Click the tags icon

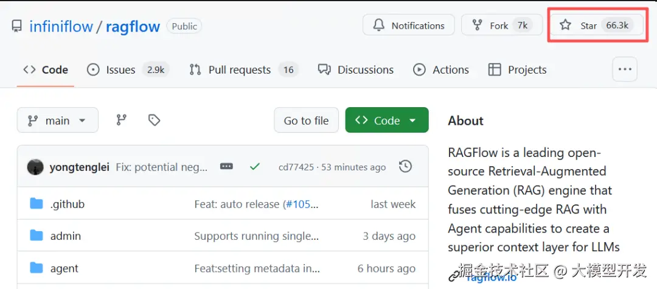coord(155,120)
